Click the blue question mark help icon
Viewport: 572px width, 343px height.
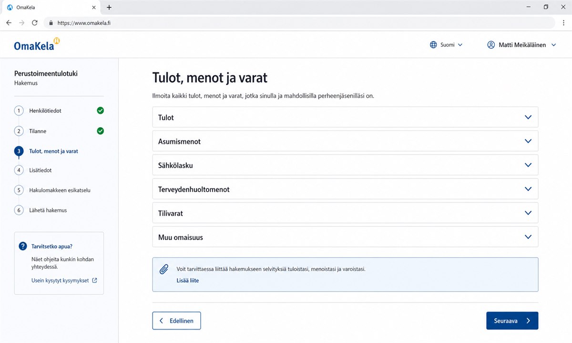pos(22,246)
